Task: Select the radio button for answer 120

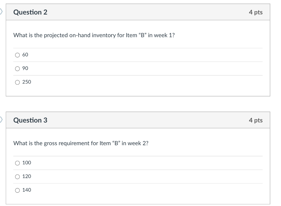Action: point(17,176)
